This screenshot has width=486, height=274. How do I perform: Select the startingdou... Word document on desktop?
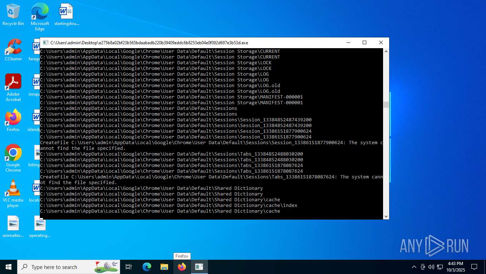66,15
